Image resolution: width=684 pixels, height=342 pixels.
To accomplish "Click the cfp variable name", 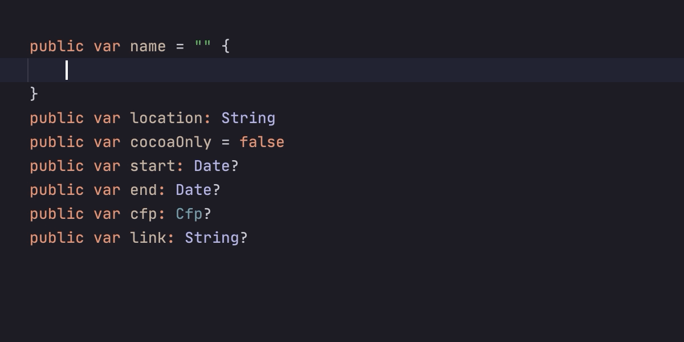I will click(144, 214).
